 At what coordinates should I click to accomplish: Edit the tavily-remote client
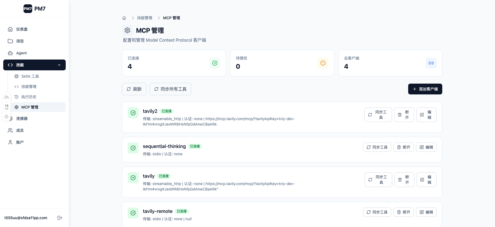(x=426, y=212)
